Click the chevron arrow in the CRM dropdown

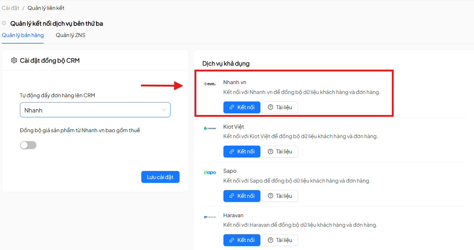[x=164, y=110]
